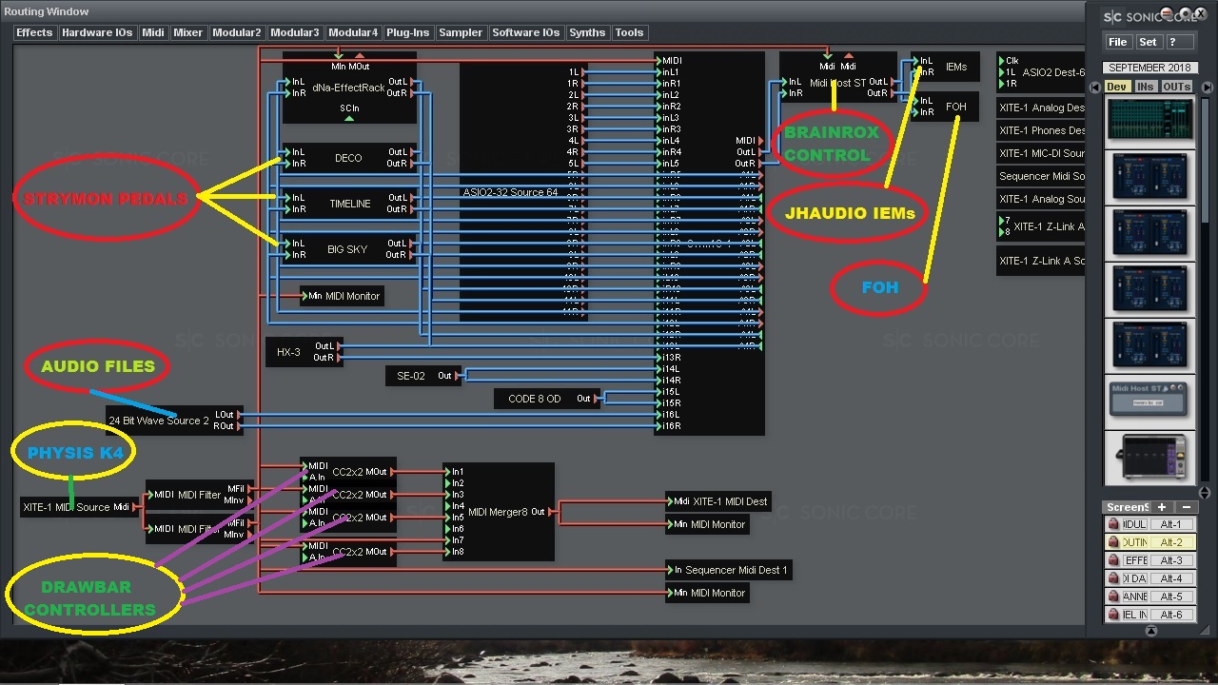The image size is (1218, 685).
Task: Open the Synths menu
Action: point(587,32)
